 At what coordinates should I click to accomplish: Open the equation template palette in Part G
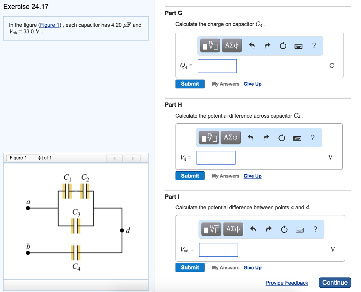pyautogui.click(x=210, y=45)
